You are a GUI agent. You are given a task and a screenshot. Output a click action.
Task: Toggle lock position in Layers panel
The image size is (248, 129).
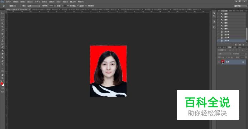(x=229, y=58)
